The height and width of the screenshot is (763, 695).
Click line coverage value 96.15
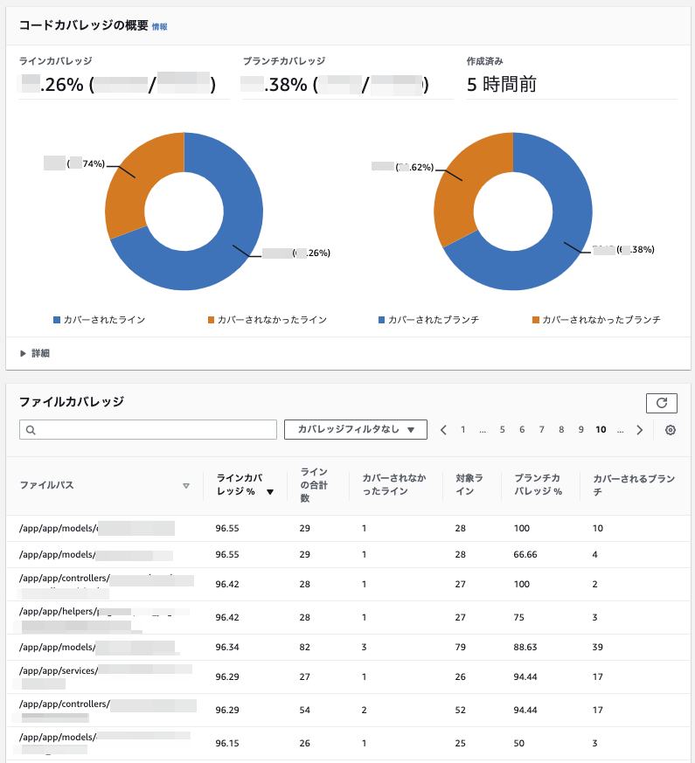pyautogui.click(x=227, y=743)
